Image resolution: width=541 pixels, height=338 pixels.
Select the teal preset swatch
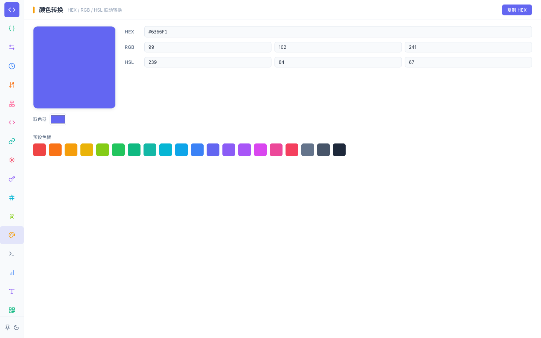point(150,150)
